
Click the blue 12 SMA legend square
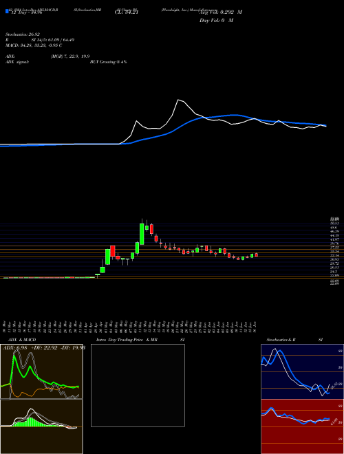point(7,12)
